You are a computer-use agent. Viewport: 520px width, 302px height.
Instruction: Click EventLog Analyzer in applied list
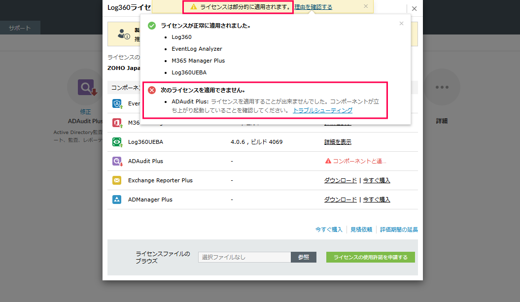pos(197,49)
